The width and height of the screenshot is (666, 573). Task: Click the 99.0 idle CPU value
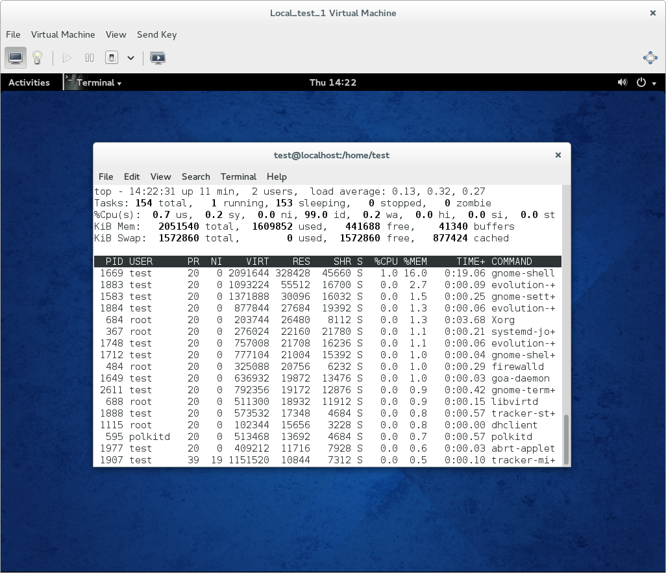(316, 215)
